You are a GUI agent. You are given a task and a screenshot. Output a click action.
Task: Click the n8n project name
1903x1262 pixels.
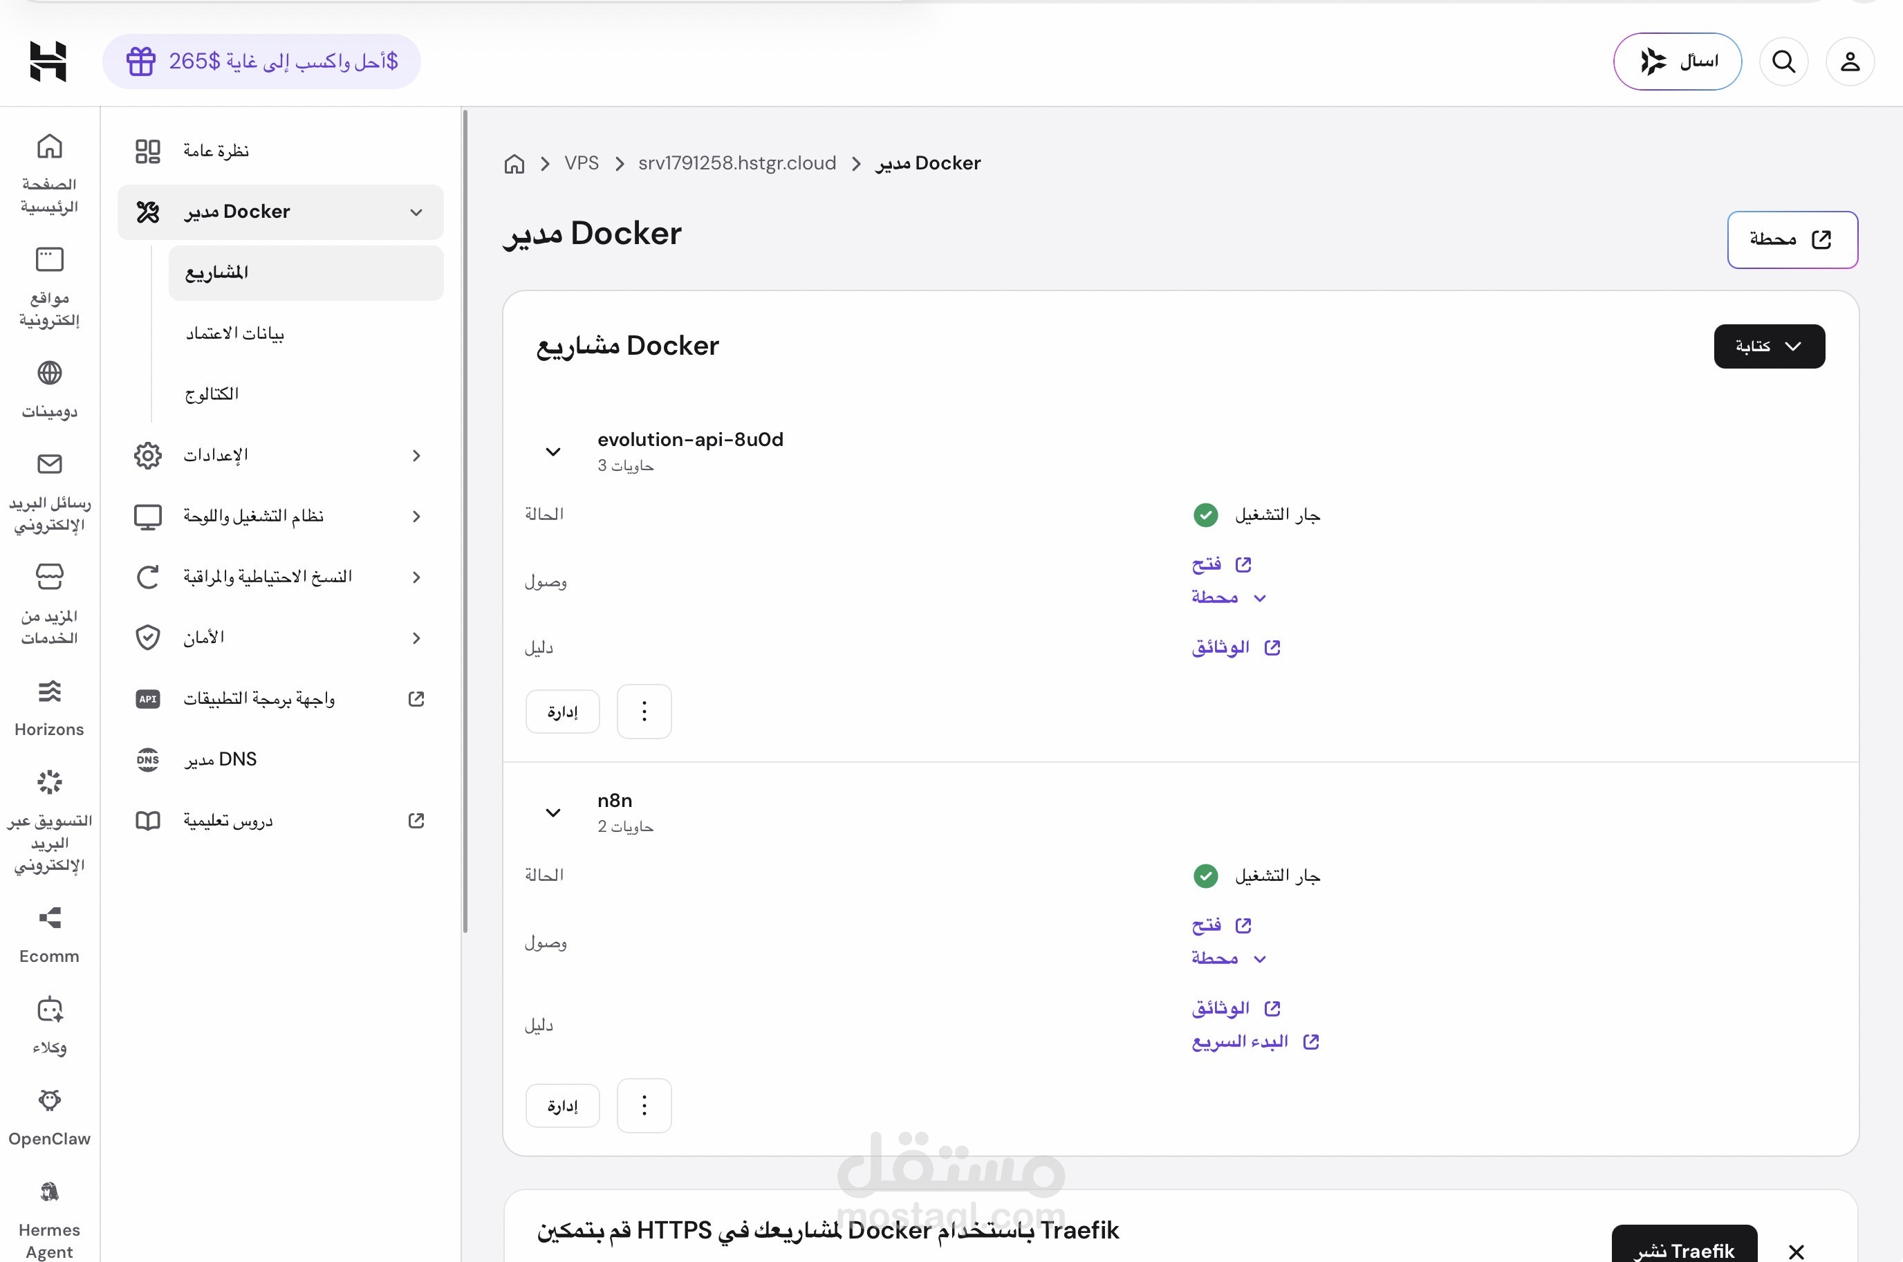click(615, 801)
